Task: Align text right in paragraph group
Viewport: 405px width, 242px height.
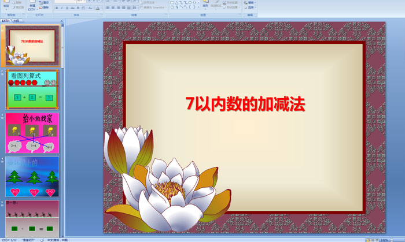Action: coord(118,8)
